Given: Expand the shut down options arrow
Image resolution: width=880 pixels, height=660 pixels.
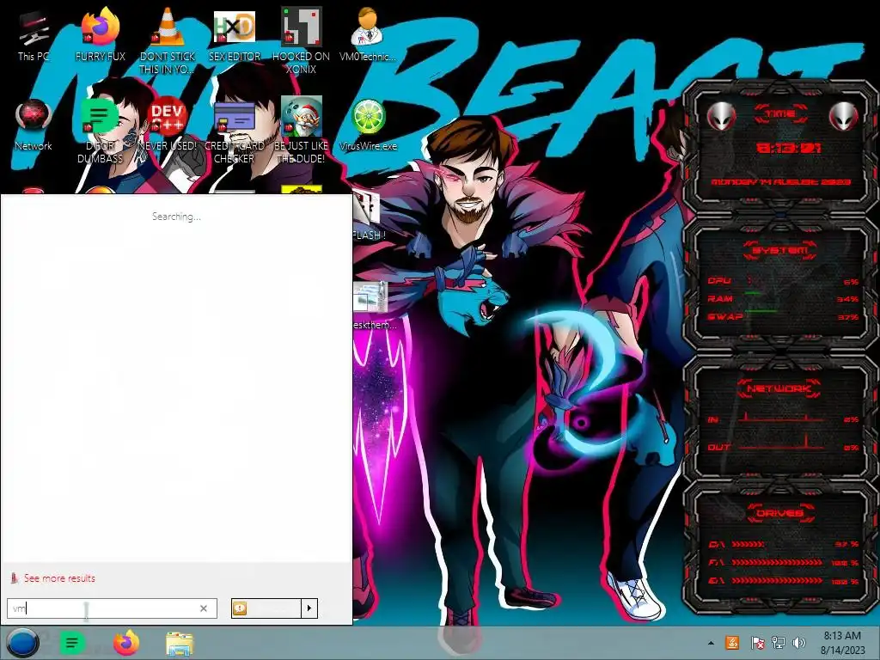Looking at the screenshot, I should 309,608.
